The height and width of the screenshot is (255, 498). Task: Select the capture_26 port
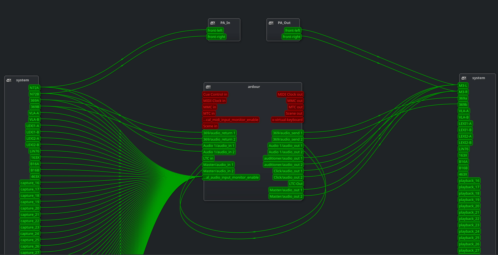(x=30, y=246)
